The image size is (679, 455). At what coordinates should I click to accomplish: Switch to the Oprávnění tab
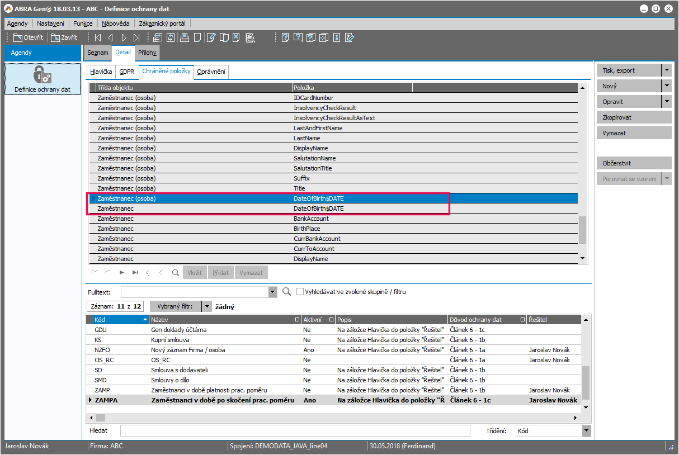click(211, 72)
